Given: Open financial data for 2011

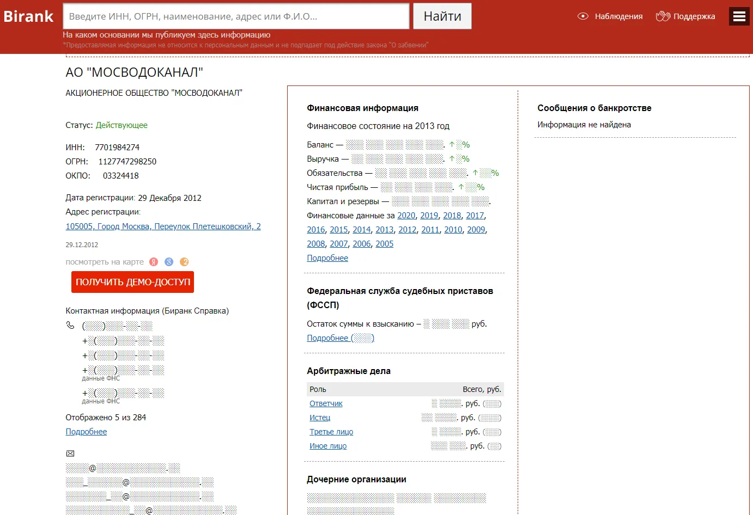Looking at the screenshot, I should (430, 230).
